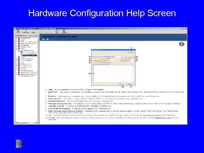Select Archive Configuration in the contents tree
This screenshot has width=204, height=153.
tap(28, 43)
